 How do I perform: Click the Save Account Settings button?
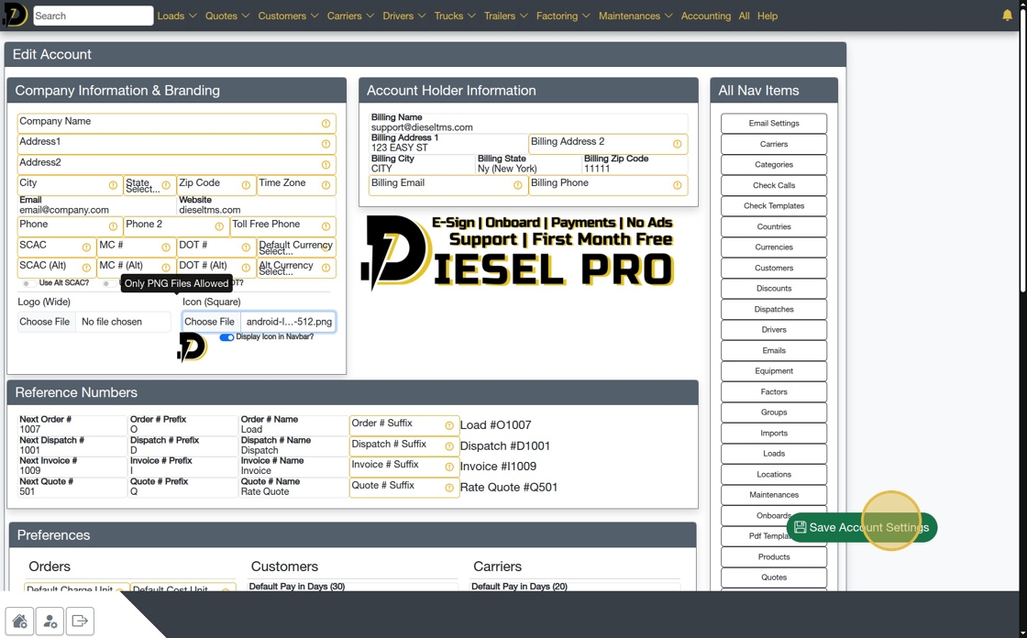pos(861,527)
